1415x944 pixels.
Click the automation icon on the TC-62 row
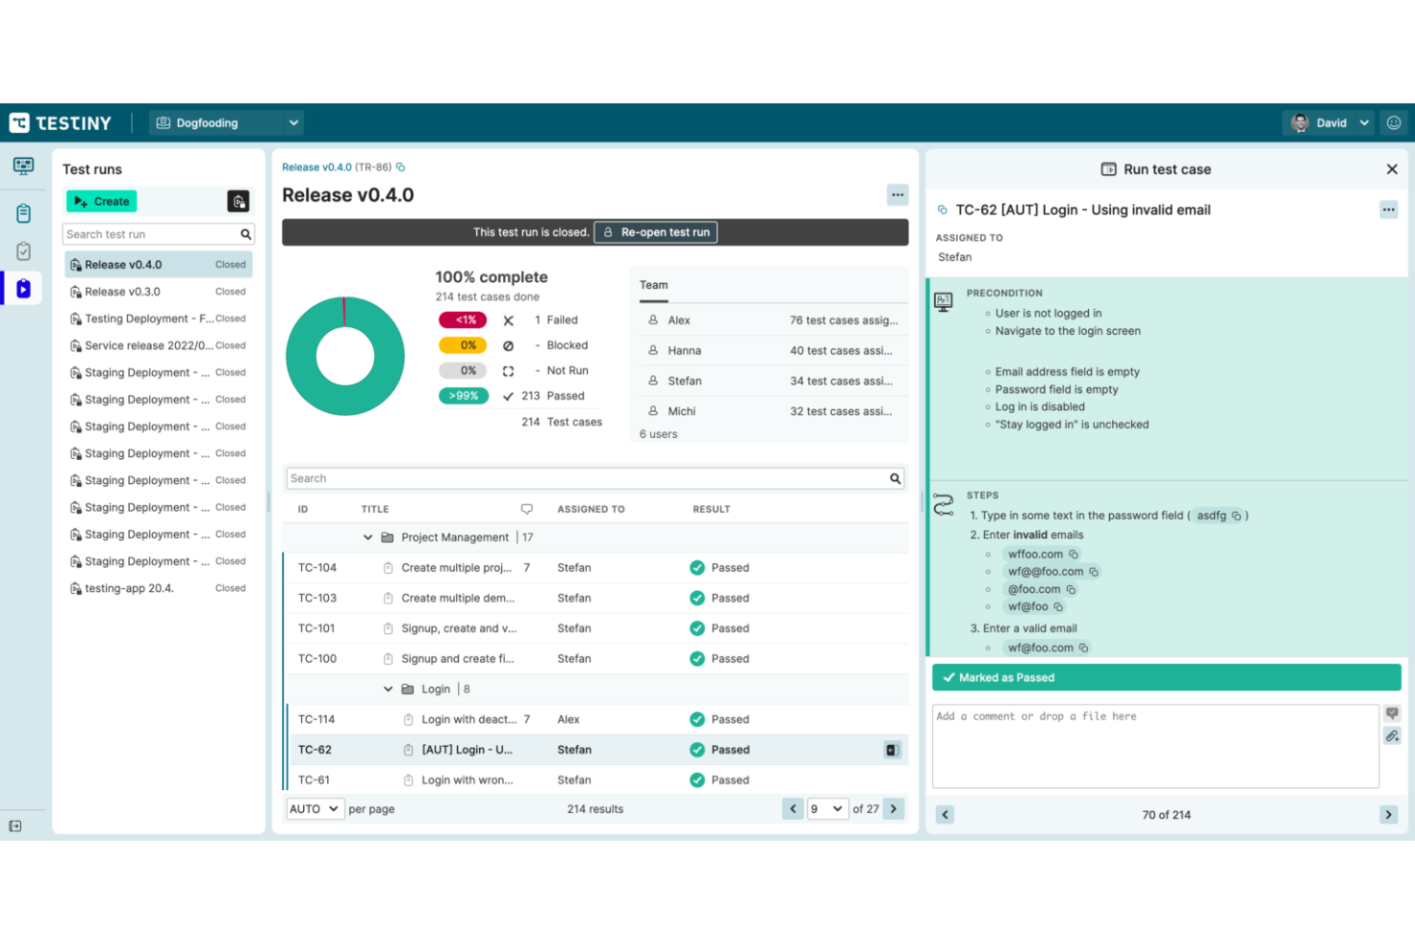pos(892,750)
